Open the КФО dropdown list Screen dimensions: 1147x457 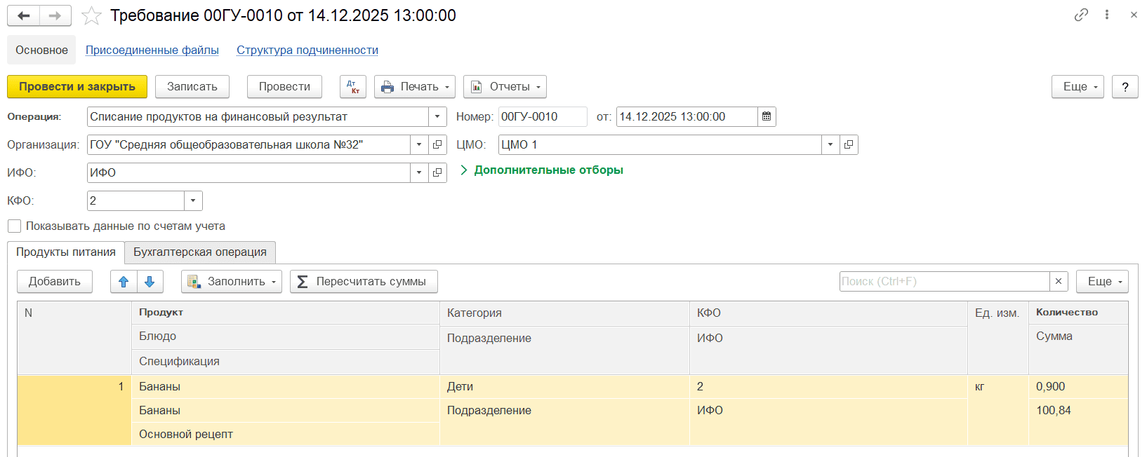pyautogui.click(x=193, y=201)
